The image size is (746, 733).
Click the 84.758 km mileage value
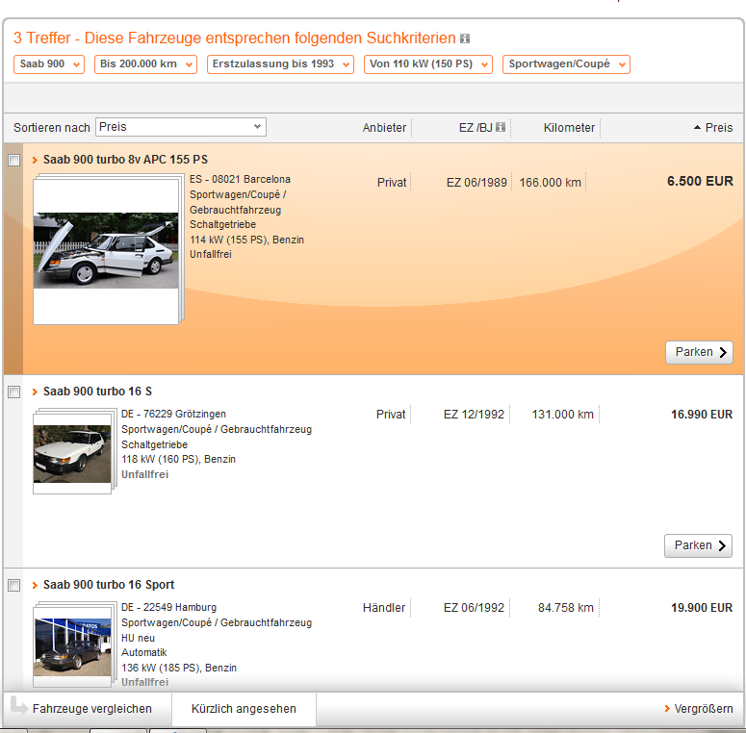click(x=566, y=608)
